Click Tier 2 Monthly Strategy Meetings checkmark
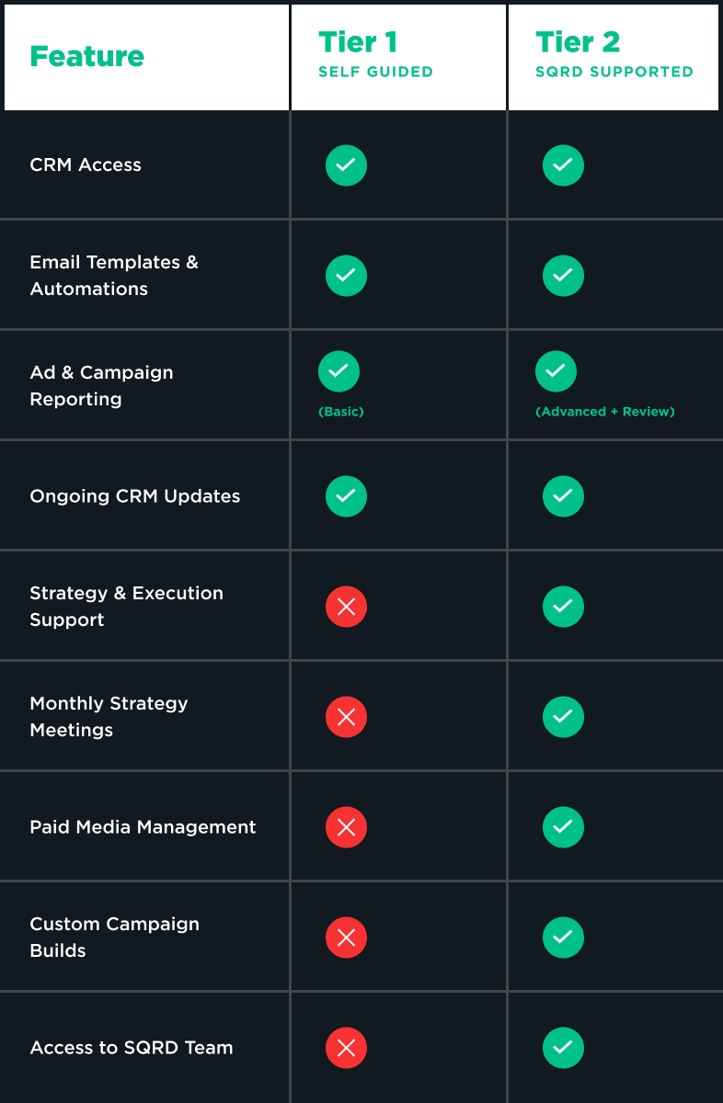723x1103 pixels. [563, 717]
